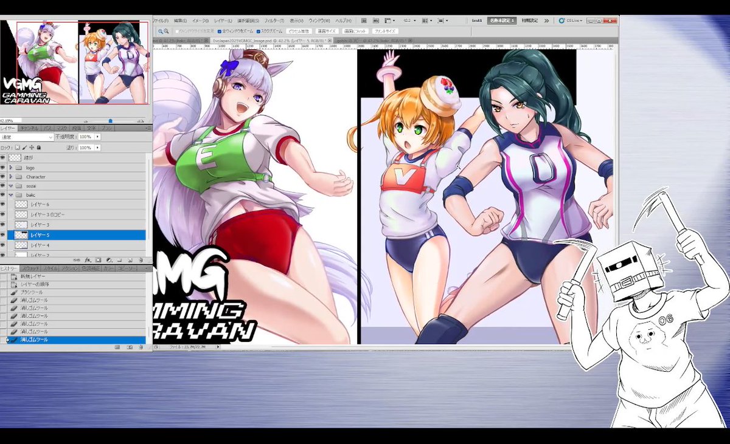
Task: Click the navigator preview thumbnail
Action: [x=75, y=63]
